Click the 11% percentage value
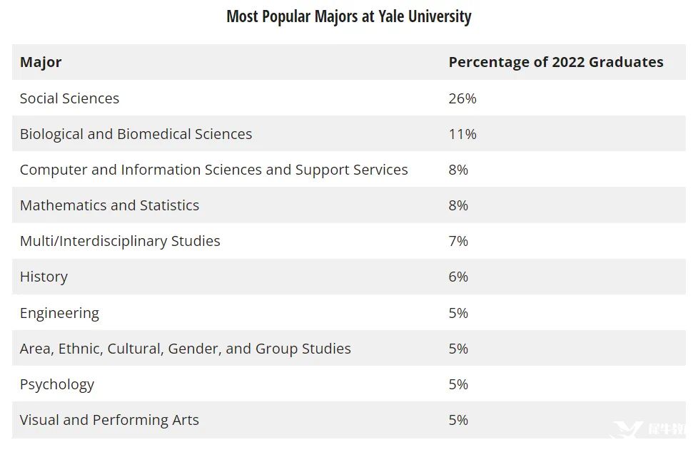This screenshot has height=452, width=698. [462, 134]
